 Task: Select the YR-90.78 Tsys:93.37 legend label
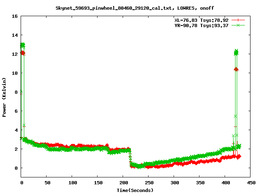pyautogui.click(x=202, y=25)
